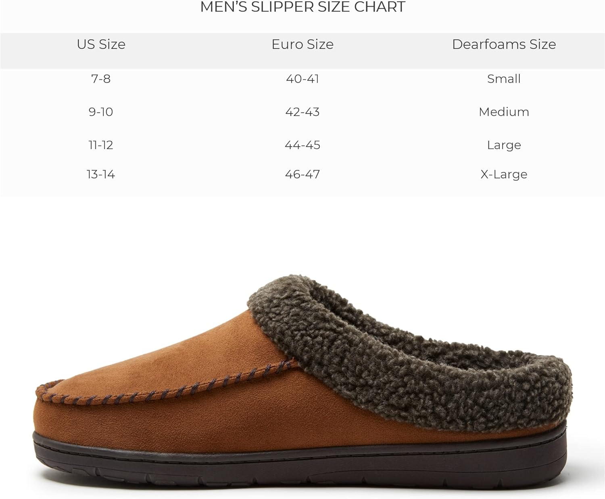Select the X-Large Dearfoams size
The image size is (605, 499).
point(504,174)
